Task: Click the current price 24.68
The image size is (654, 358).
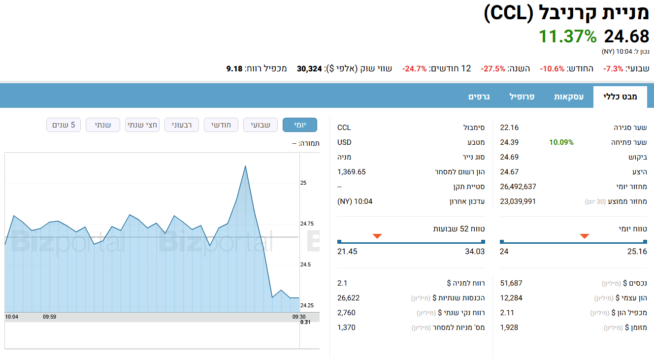Action: click(x=626, y=36)
